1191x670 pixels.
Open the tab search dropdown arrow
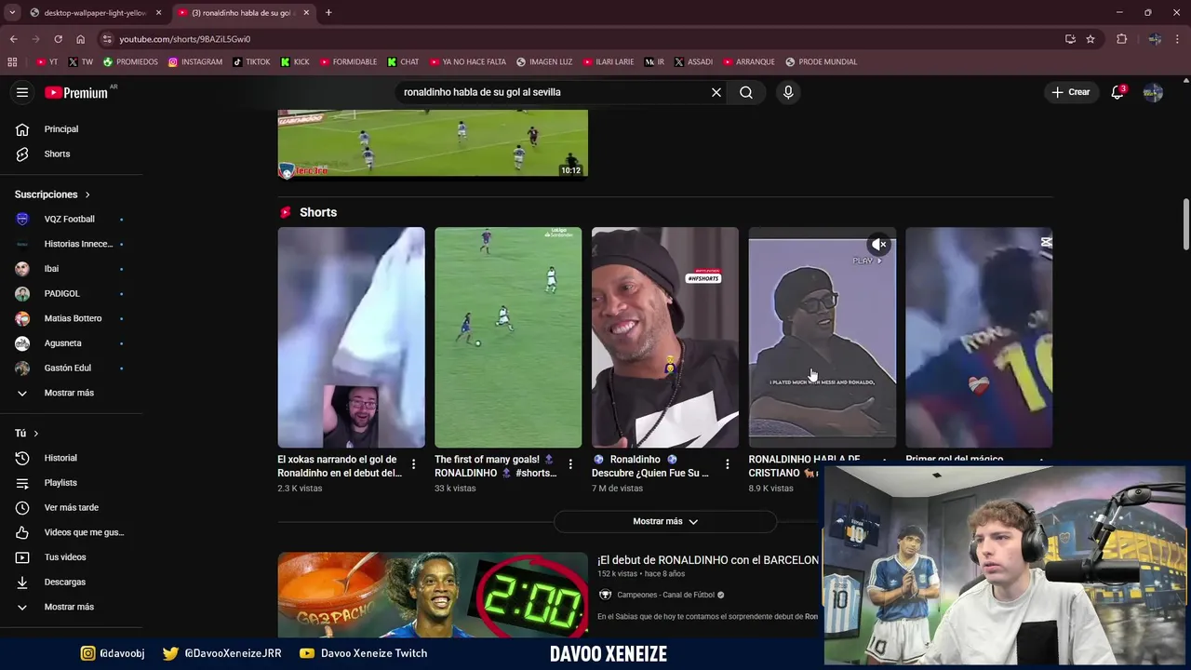(12, 13)
